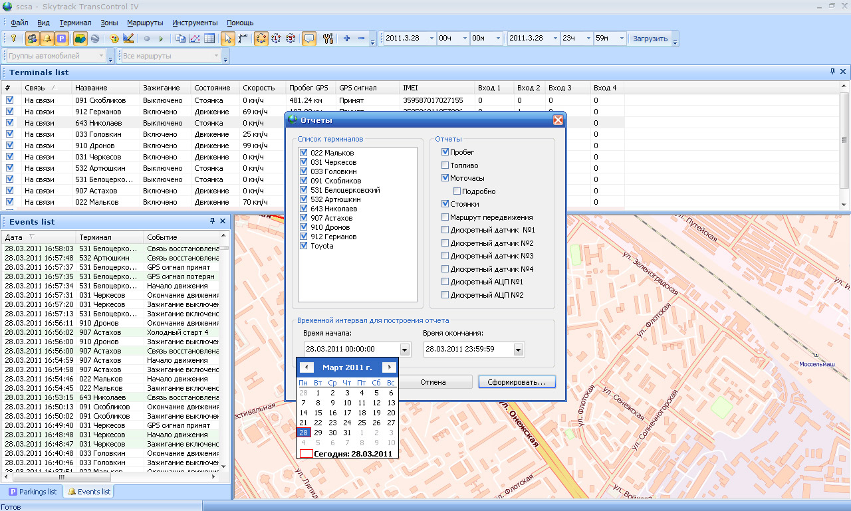Viewport: 851px width, 511px height.
Task: Open the wrench settings tools icon
Action: pos(327,39)
